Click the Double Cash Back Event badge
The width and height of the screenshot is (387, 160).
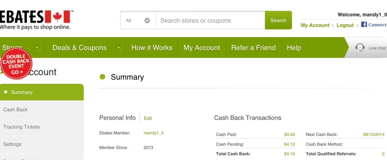(x=16, y=64)
